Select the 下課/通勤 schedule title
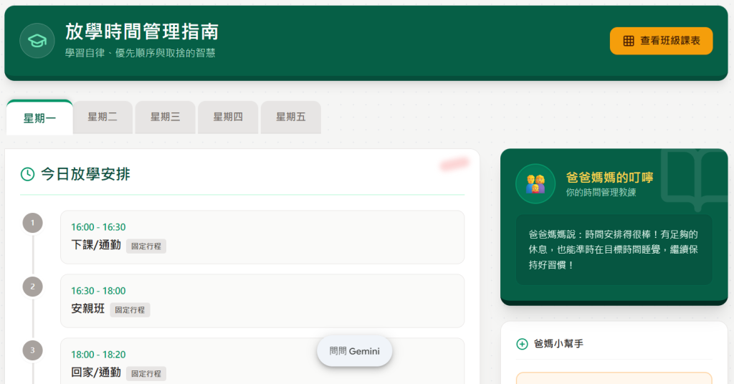 (x=96, y=245)
